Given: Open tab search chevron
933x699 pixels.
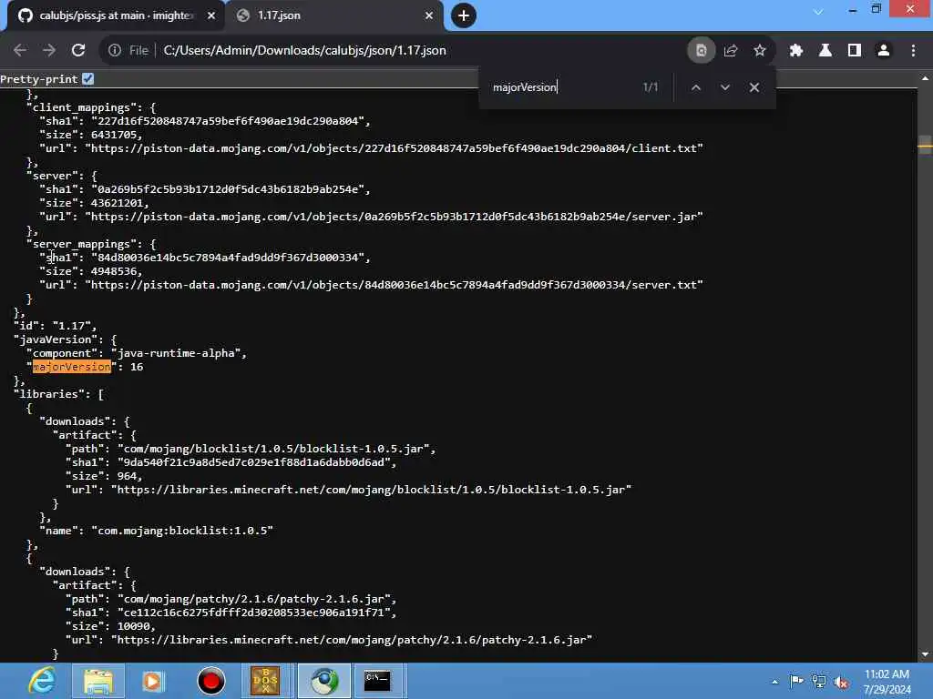Looking at the screenshot, I should point(818,11).
